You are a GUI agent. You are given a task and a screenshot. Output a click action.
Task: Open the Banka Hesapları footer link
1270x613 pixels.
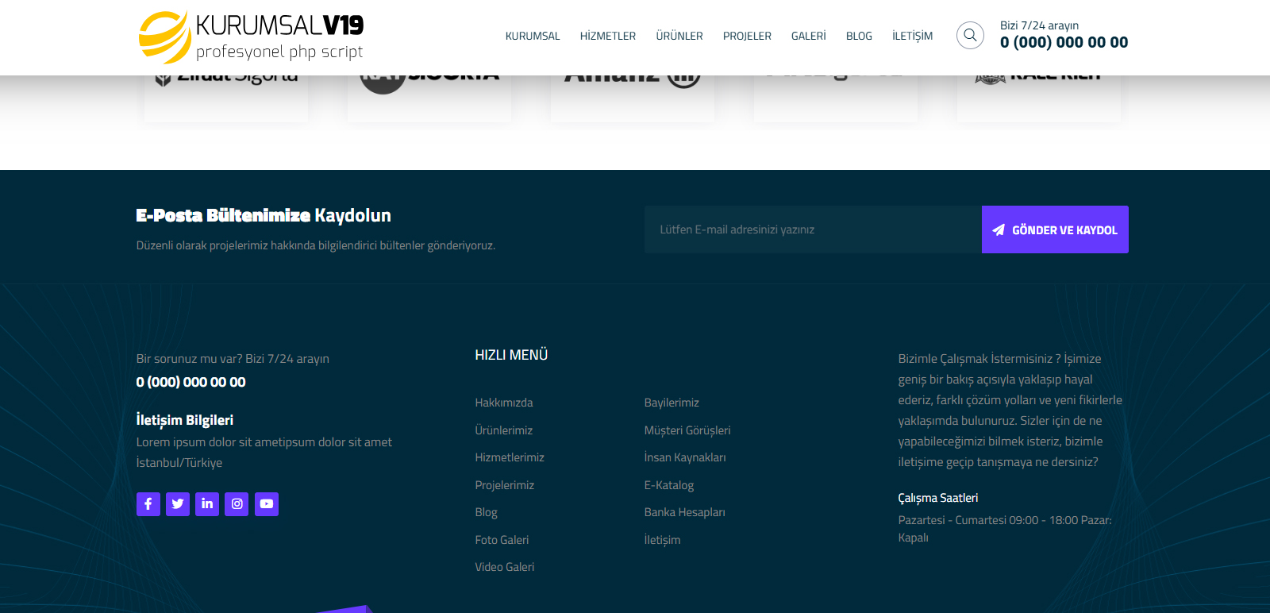684,512
